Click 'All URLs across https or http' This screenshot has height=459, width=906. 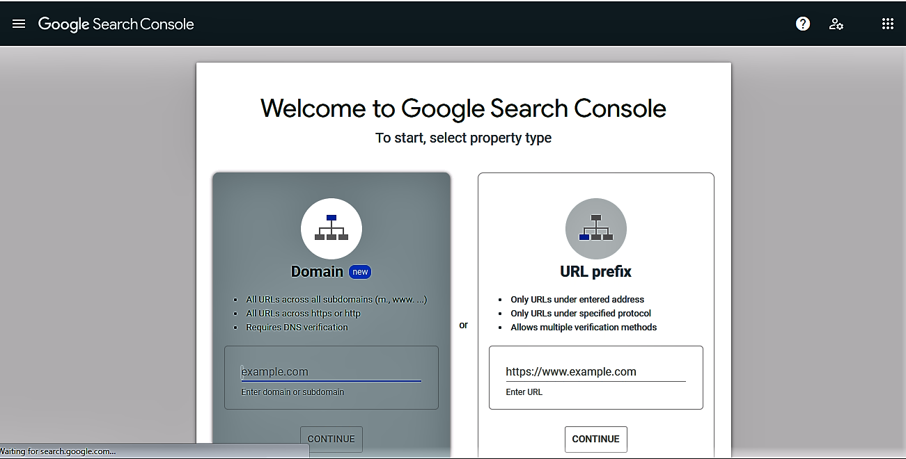tap(303, 313)
